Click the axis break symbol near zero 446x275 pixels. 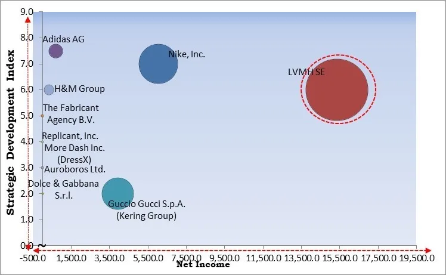tap(41, 245)
